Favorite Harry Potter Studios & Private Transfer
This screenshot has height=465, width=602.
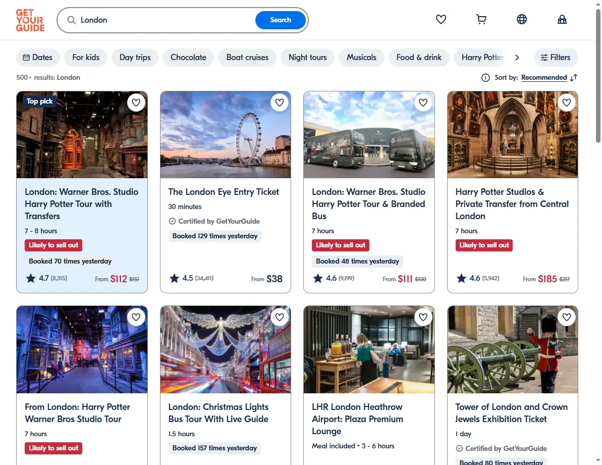(567, 102)
